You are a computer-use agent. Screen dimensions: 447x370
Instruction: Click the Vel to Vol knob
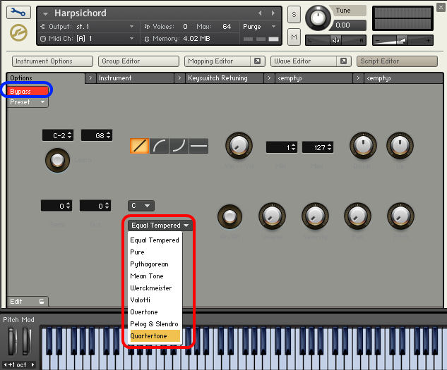(x=239, y=145)
